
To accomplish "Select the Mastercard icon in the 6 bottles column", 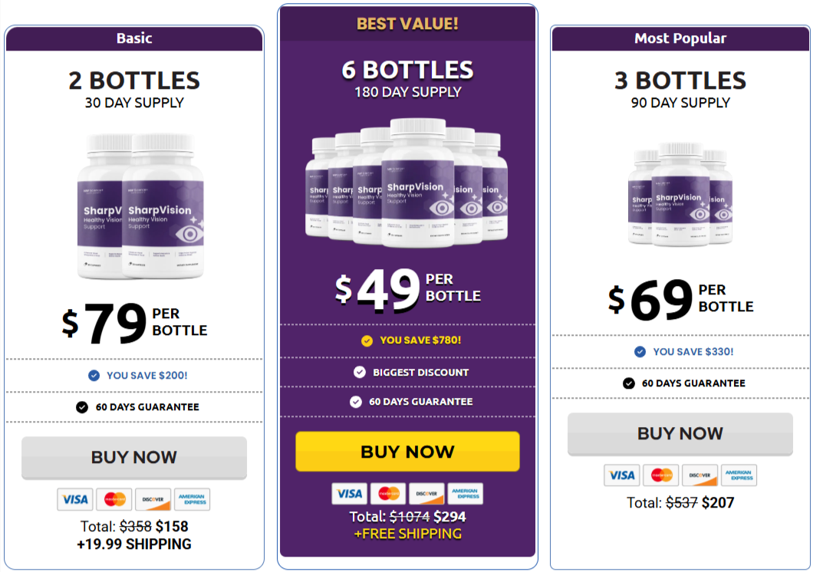I will (389, 493).
